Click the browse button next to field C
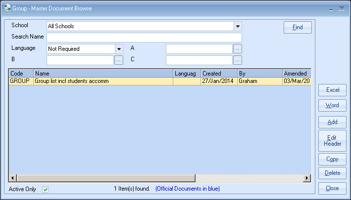351x200 pixels. point(238,60)
